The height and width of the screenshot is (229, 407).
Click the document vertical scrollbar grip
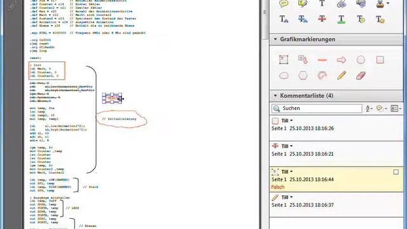pos(265,12)
